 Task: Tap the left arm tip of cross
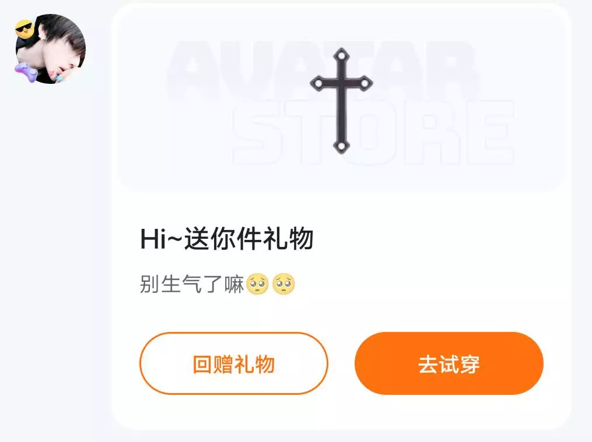pyautogui.click(x=318, y=83)
